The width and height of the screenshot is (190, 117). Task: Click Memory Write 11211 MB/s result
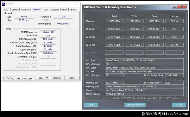134,21
